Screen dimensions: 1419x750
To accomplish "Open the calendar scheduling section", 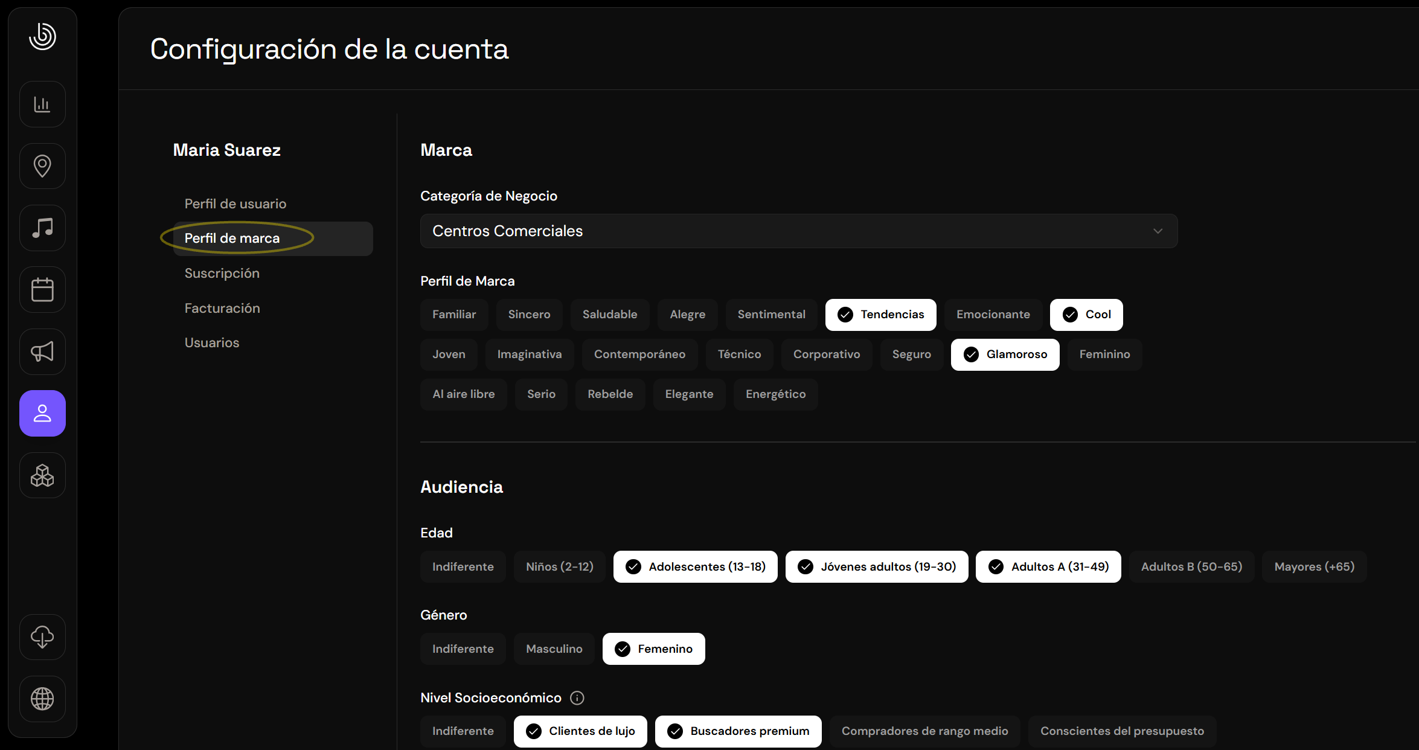I will pyautogui.click(x=42, y=290).
